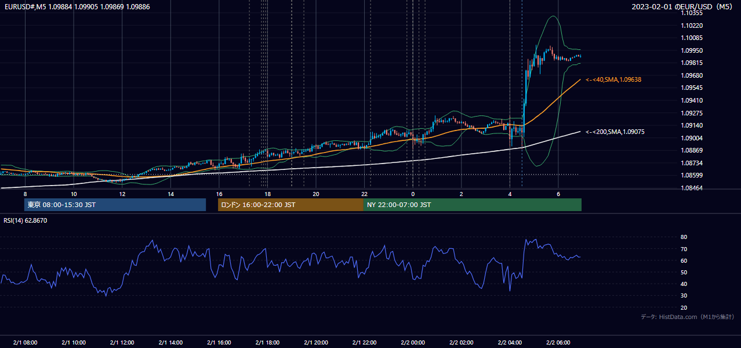This screenshot has height=348, width=741.
Task: Click the 2/1 10:00 bottom time label
Action: pyautogui.click(x=74, y=343)
